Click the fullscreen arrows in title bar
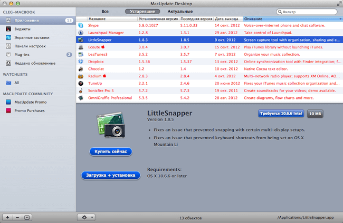 (x=339, y=4)
